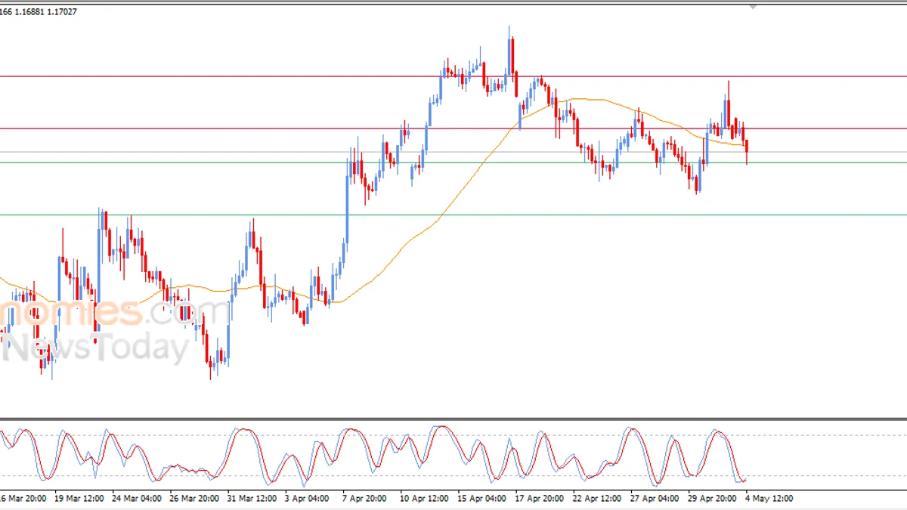Select the upper red horizontal resistance line
The height and width of the screenshot is (510, 907).
pos(453,76)
